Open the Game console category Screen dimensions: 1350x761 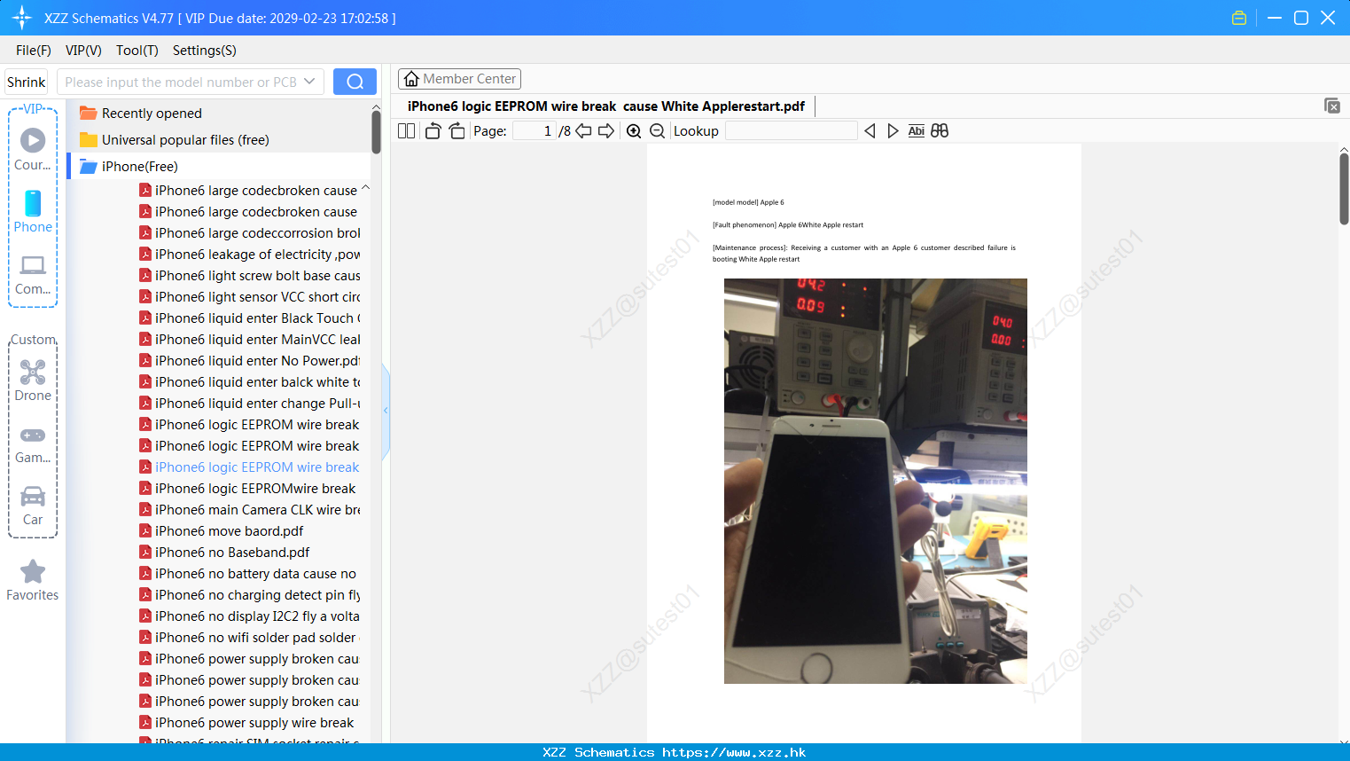[33, 444]
